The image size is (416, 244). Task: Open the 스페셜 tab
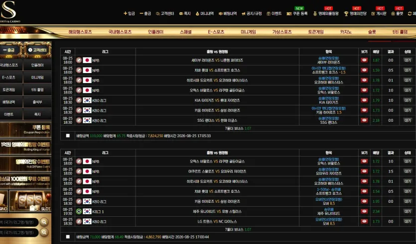pyautogui.click(x=185, y=32)
